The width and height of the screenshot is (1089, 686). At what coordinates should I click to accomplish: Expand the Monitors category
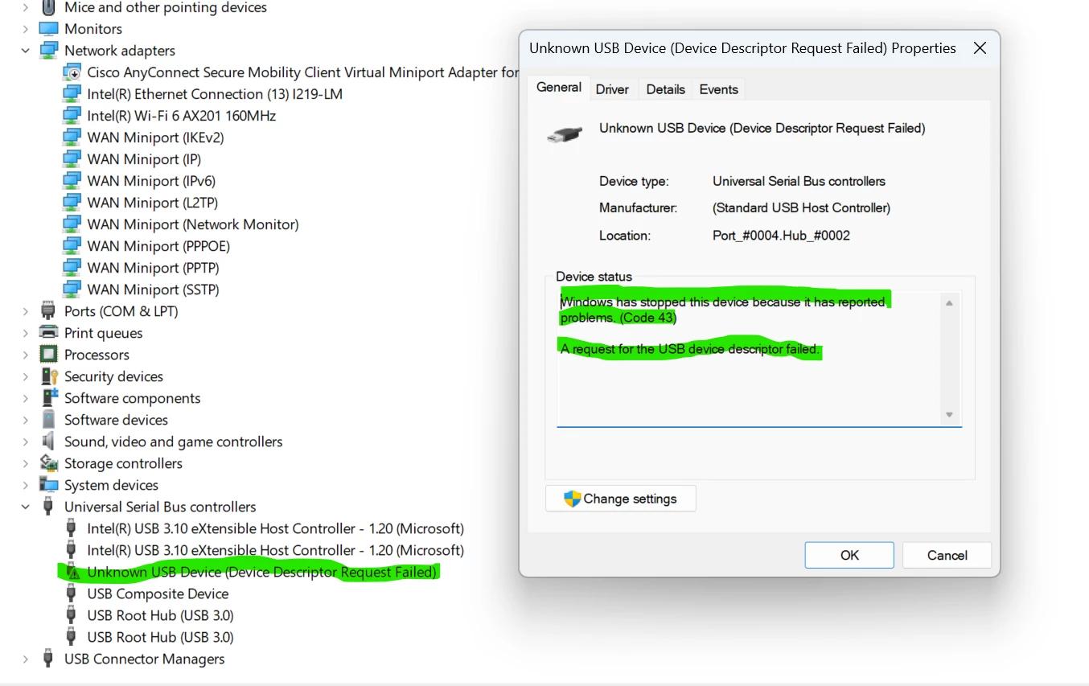[x=25, y=29]
